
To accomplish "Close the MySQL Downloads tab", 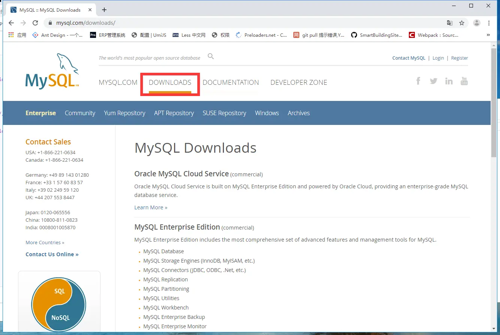I will tap(90, 10).
